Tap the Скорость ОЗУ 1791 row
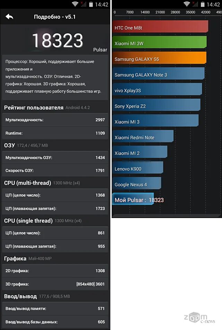222x330 pixels. 55,170
